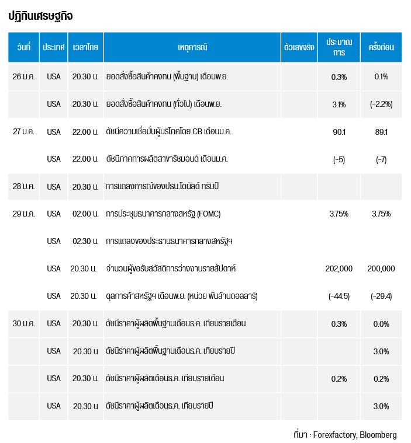The height and width of the screenshot is (443, 411).
Task: Click the 'ตัวเลขจริง' column header
Action: pos(298,47)
